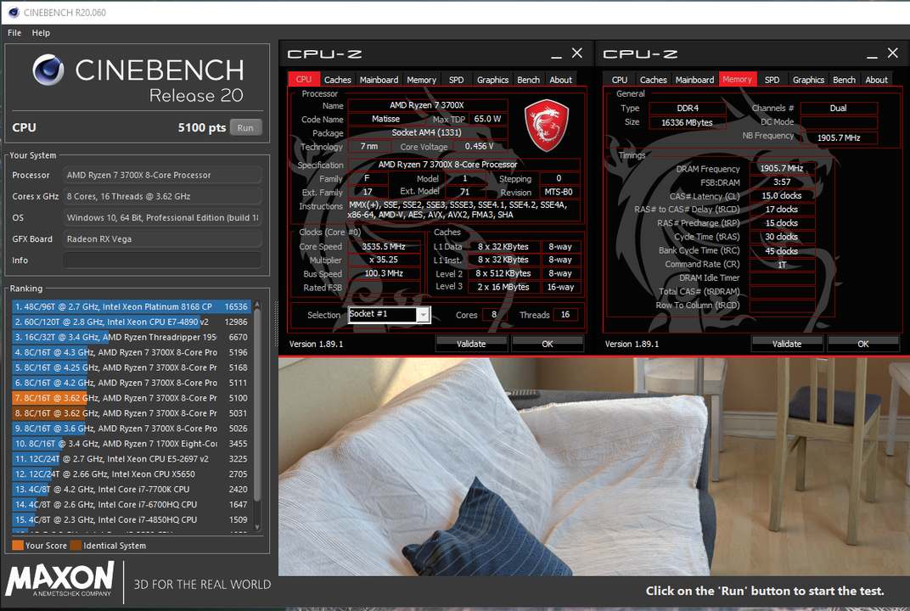Switch to Graphics tab in left CPU-Z window
The width and height of the screenshot is (910, 611).
pos(492,80)
